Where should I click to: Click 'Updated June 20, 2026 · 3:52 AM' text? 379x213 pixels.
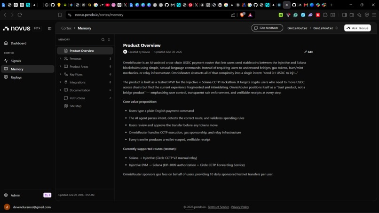pos(76,195)
